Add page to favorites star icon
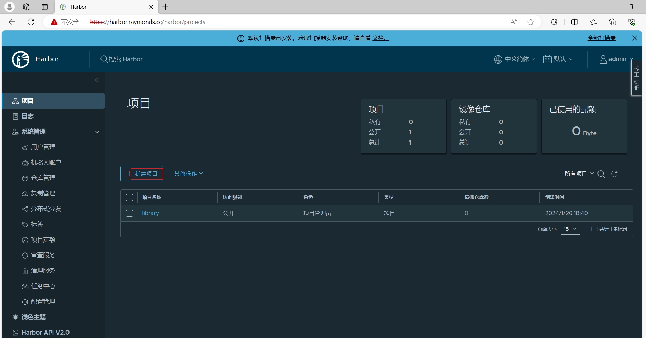Viewport: 646px width, 338px height. pos(531,22)
